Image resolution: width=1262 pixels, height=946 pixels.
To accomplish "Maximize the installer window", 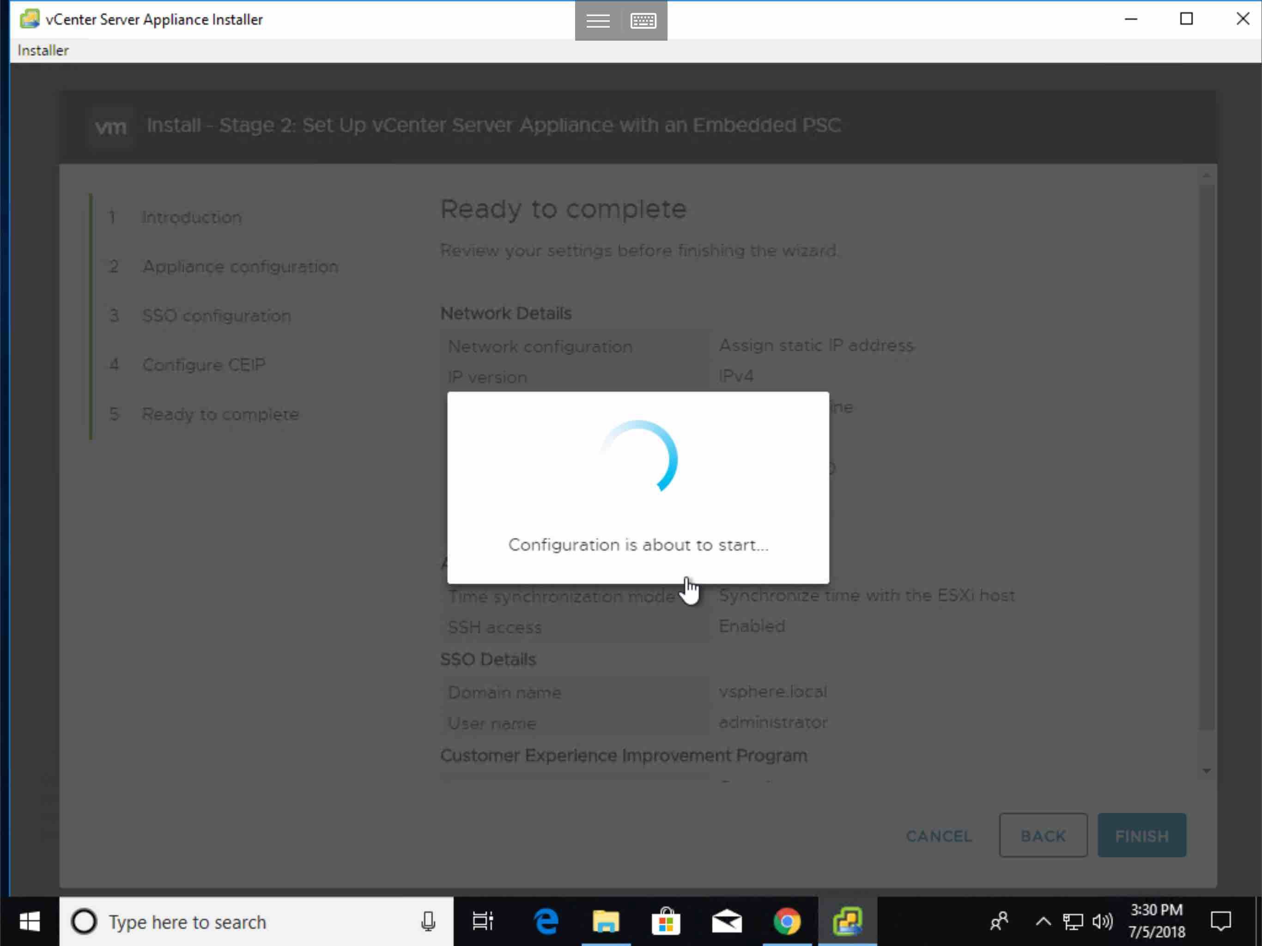I will click(x=1186, y=19).
